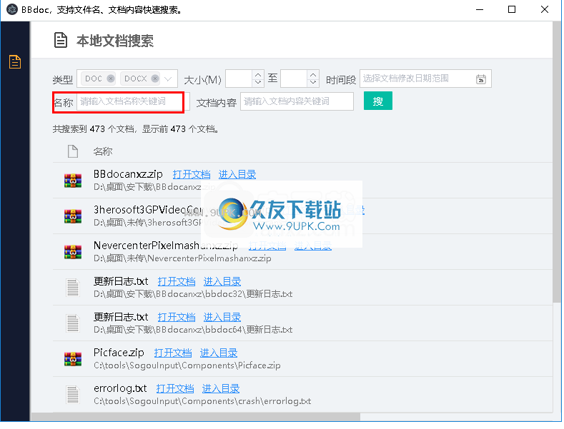Click the BBdocanxz.zip archive icon
This screenshot has height=429, width=564.
73,181
